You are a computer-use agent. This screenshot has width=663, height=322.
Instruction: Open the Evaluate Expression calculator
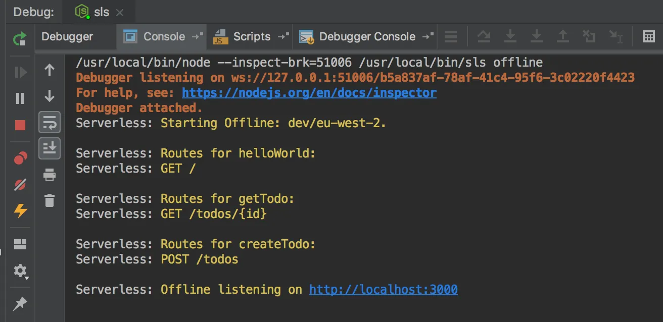tap(648, 36)
